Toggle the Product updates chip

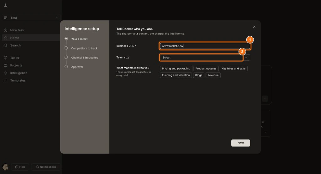(x=206, y=69)
